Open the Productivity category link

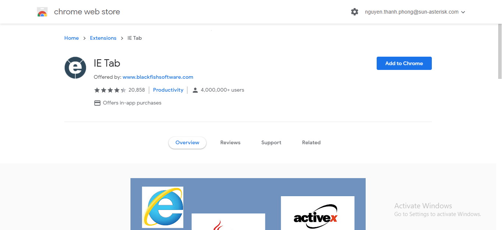point(168,90)
